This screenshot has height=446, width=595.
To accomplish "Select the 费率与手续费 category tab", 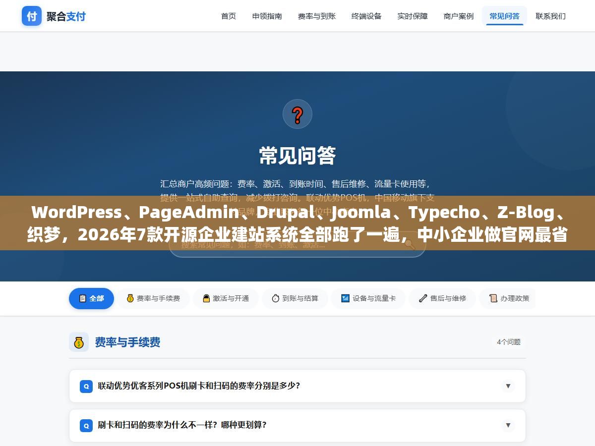I will [153, 298].
